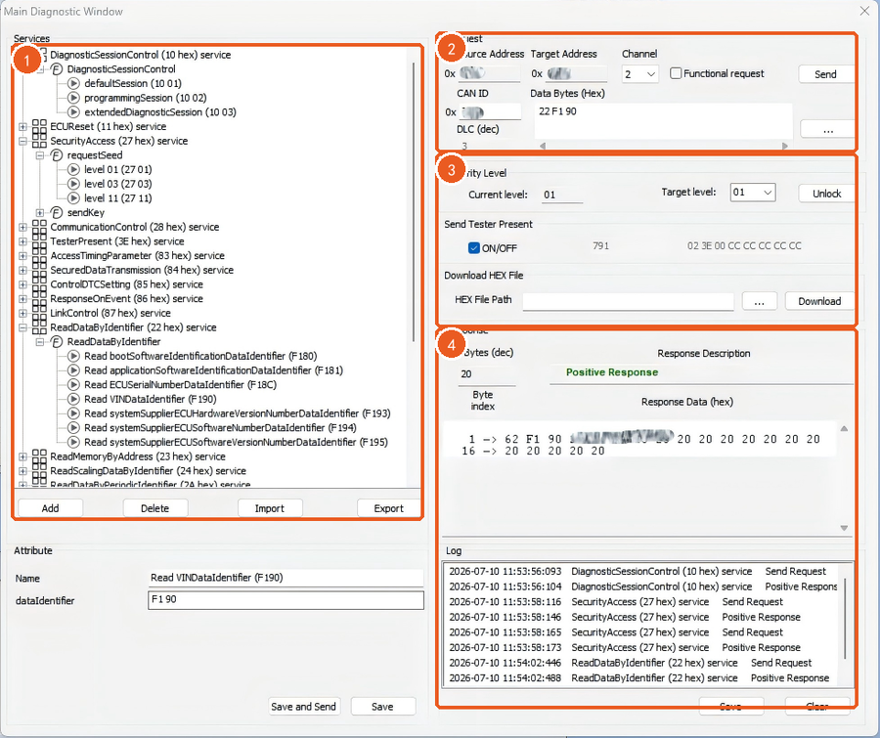
Task: Open the Channel dropdown
Action: [639, 74]
